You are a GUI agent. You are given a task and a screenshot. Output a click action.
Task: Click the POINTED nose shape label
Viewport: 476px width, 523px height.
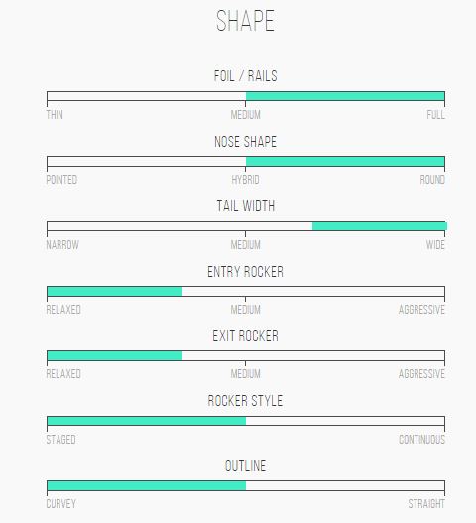[x=61, y=180]
